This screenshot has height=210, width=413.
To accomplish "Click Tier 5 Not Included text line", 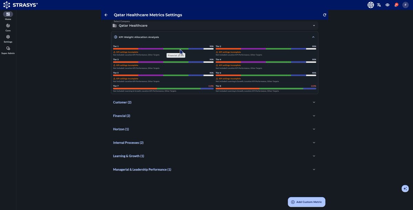I will (136, 81).
